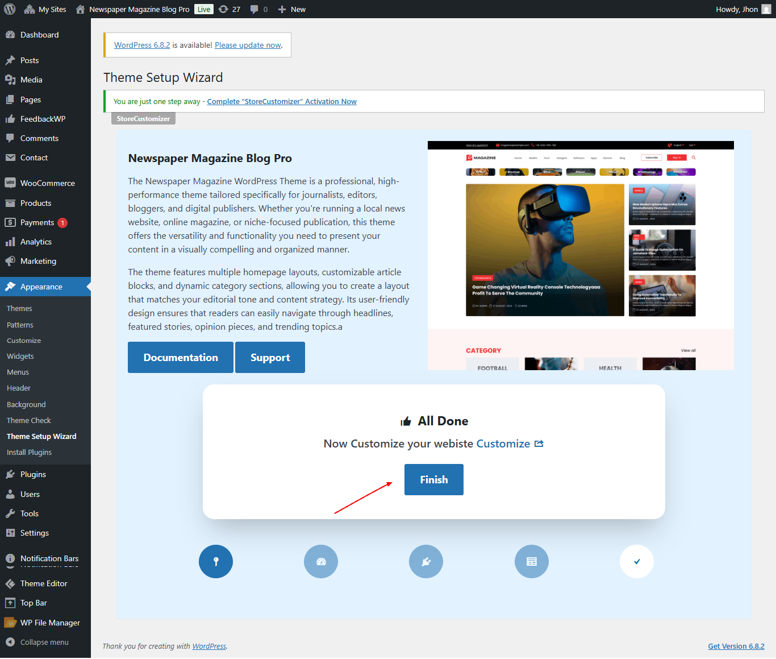Click the FeedbackWP thumbs-up icon
Viewport: 776px width, 659px height.
click(x=10, y=119)
